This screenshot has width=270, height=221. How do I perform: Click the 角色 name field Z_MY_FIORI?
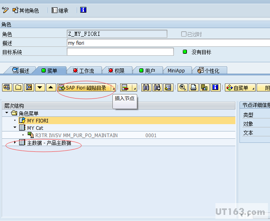point(117,34)
